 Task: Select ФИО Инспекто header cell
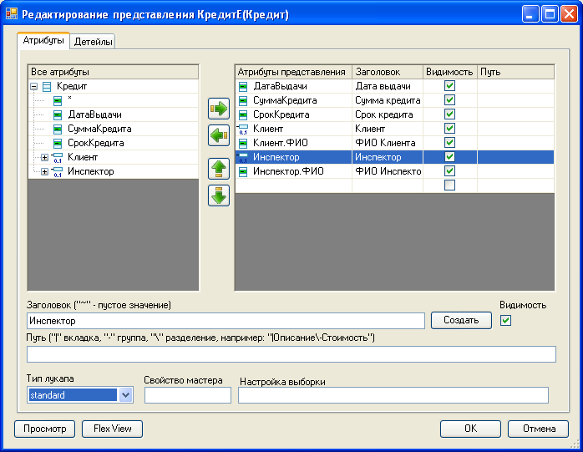pos(388,171)
